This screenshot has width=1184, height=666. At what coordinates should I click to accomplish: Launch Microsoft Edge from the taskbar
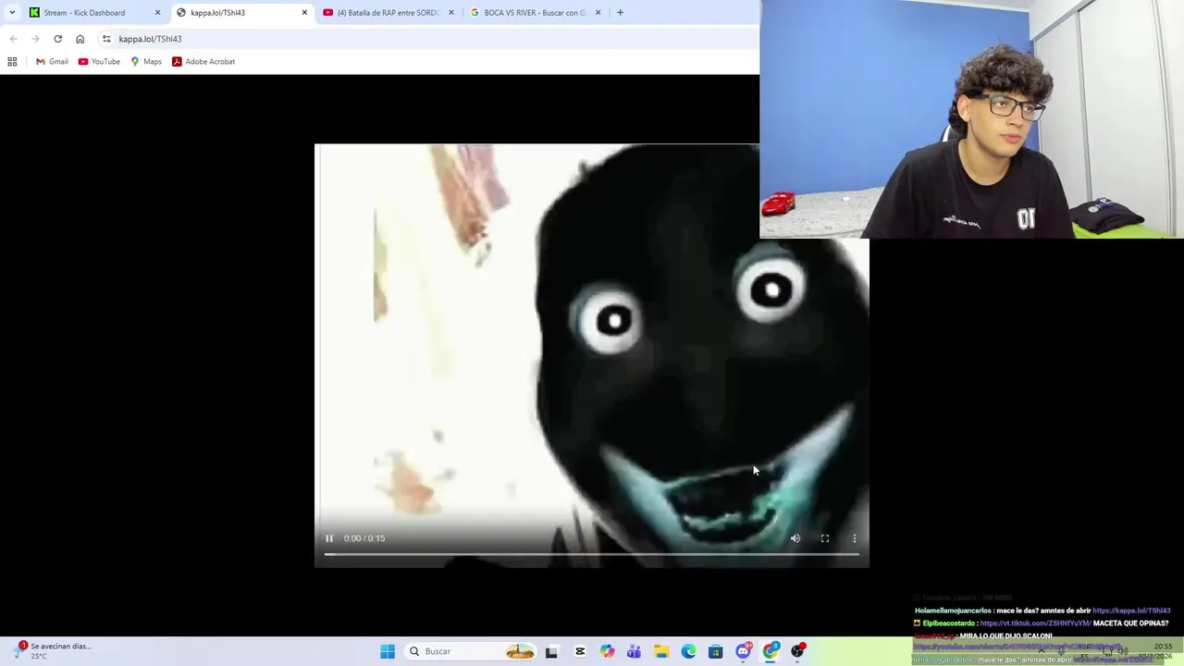[688, 651]
